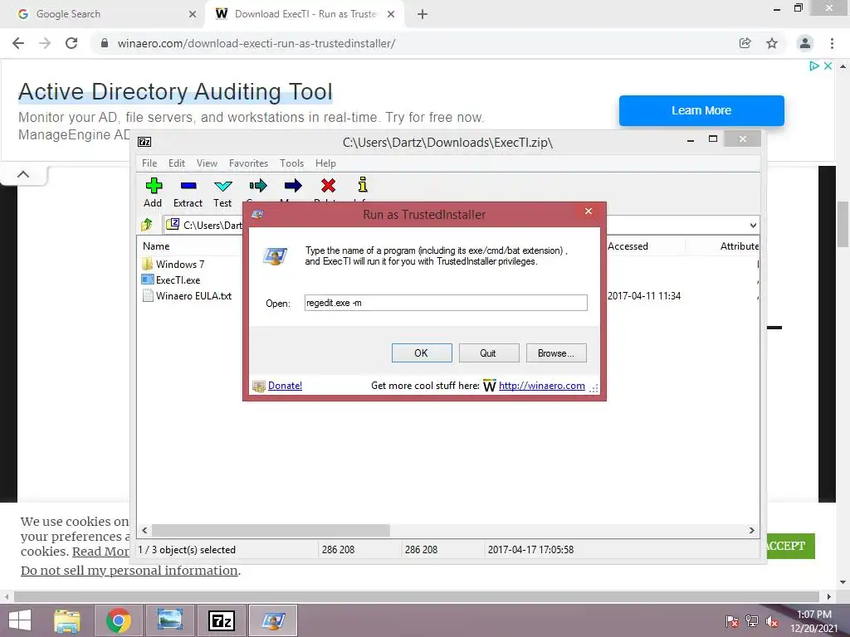The height and width of the screenshot is (637, 850).
Task: Click the Test toolbar icon in 7-Zip
Action: [222, 186]
